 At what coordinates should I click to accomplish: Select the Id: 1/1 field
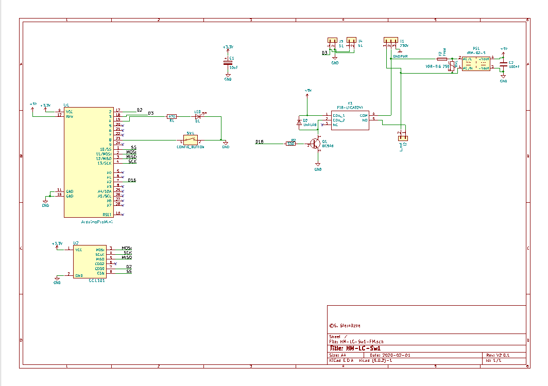point(493,360)
